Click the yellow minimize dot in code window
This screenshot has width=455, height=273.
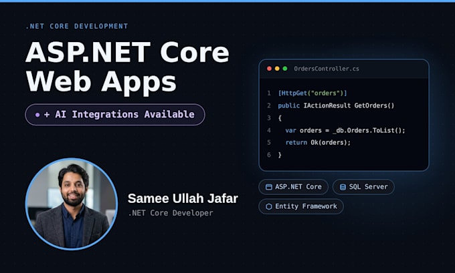click(x=277, y=69)
